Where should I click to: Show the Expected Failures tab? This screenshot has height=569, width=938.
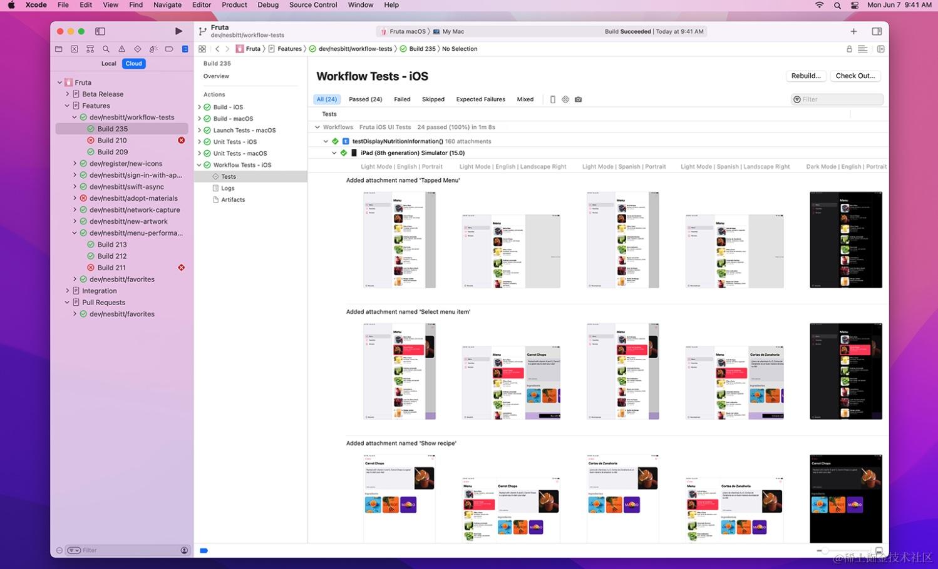coord(480,99)
